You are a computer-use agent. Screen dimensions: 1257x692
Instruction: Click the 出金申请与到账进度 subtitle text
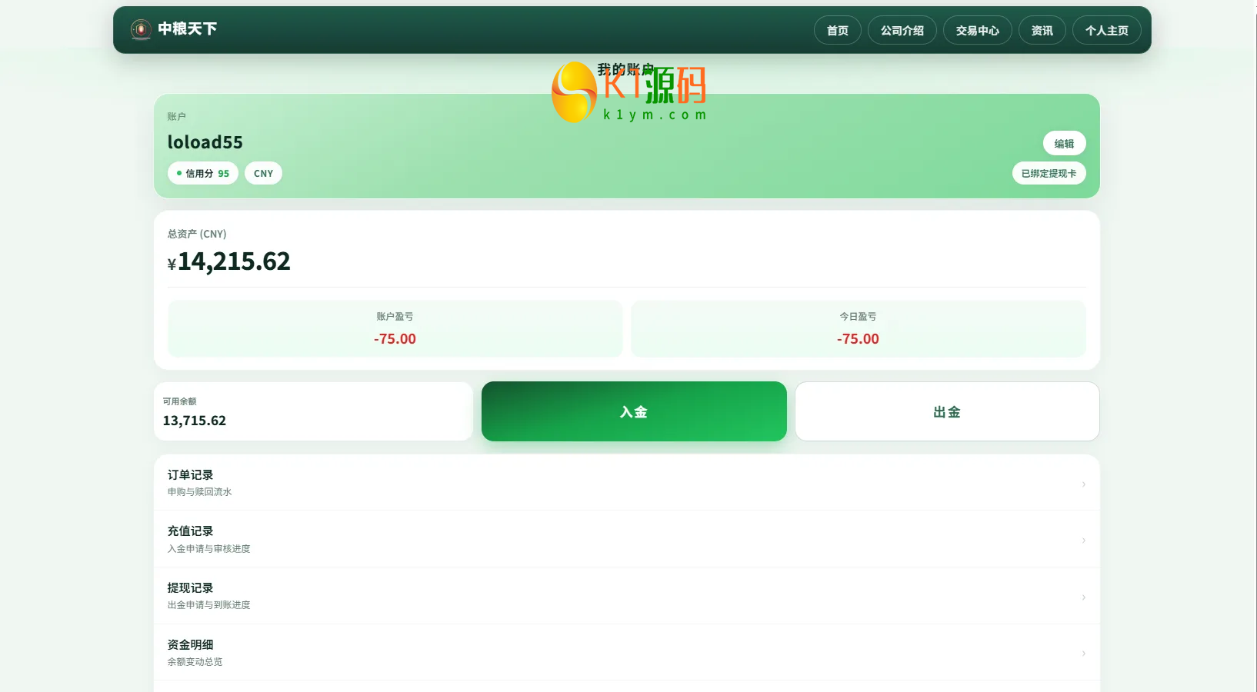208,605
